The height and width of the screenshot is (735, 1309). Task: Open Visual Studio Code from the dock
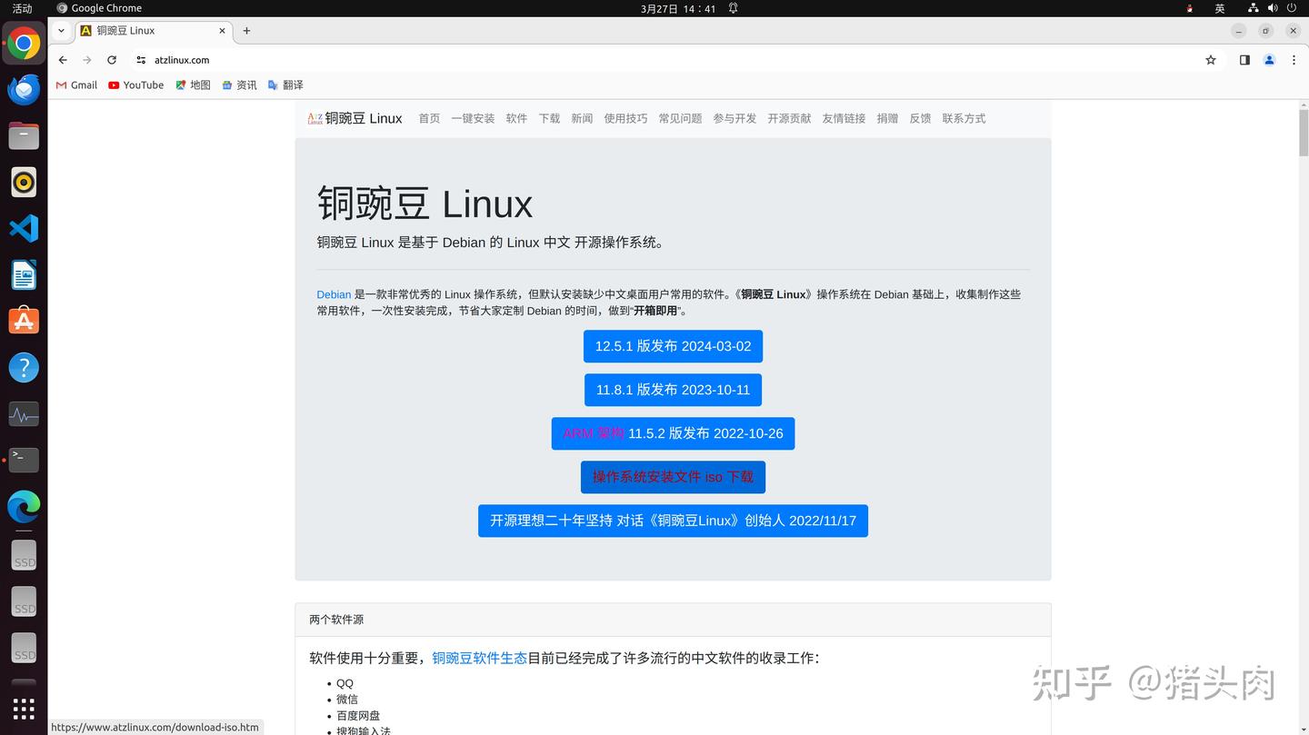point(23,228)
